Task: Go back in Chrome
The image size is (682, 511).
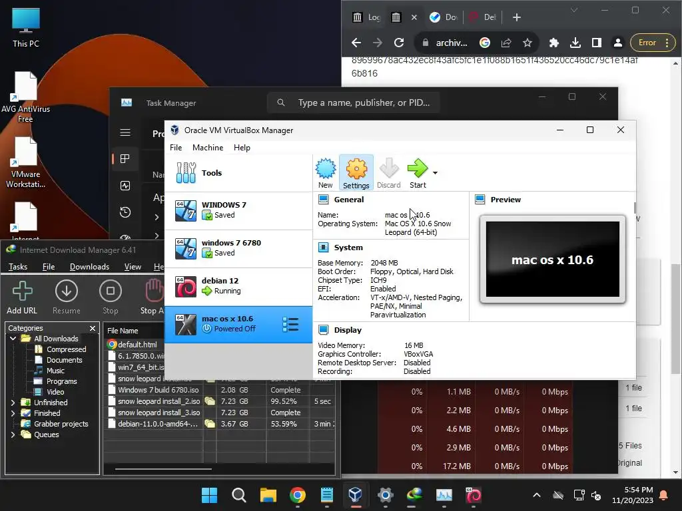Action: 356,43
